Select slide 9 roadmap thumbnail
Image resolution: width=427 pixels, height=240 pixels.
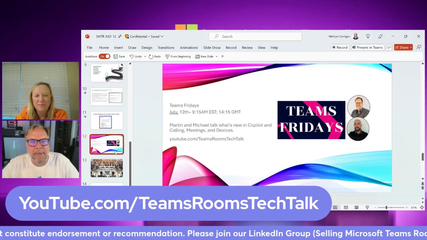[x=107, y=73]
